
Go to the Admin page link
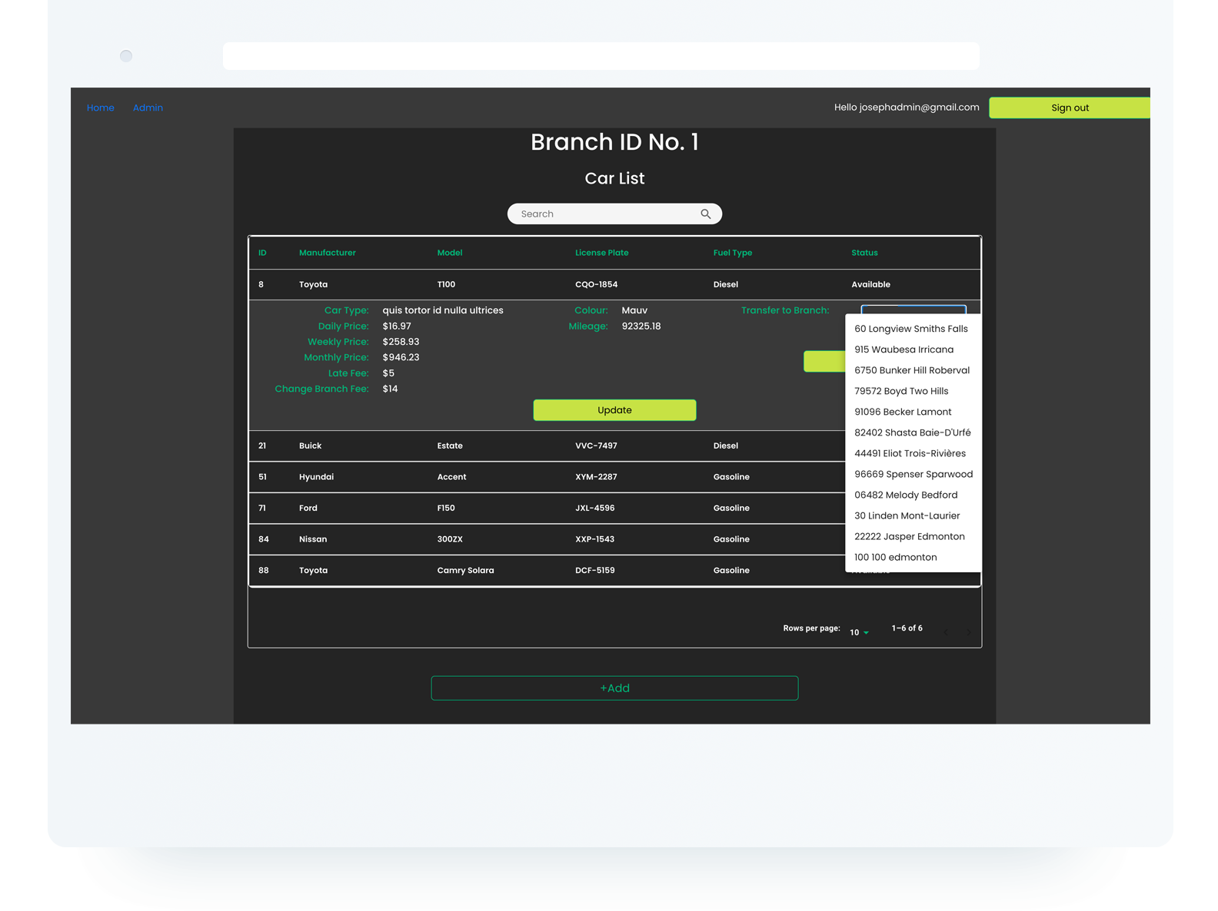coord(148,108)
